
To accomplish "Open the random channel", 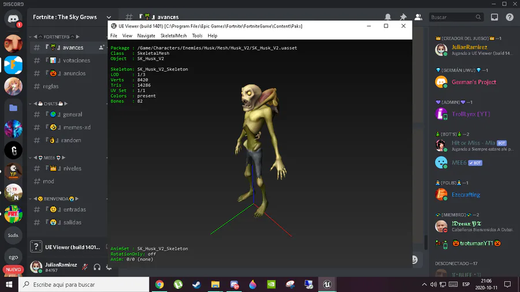I will [68, 140].
